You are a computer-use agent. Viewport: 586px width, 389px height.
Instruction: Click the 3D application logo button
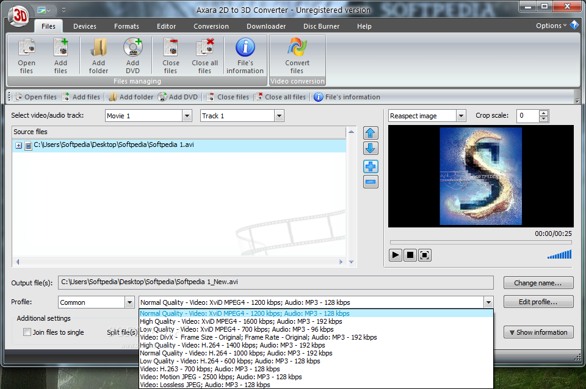19,16
